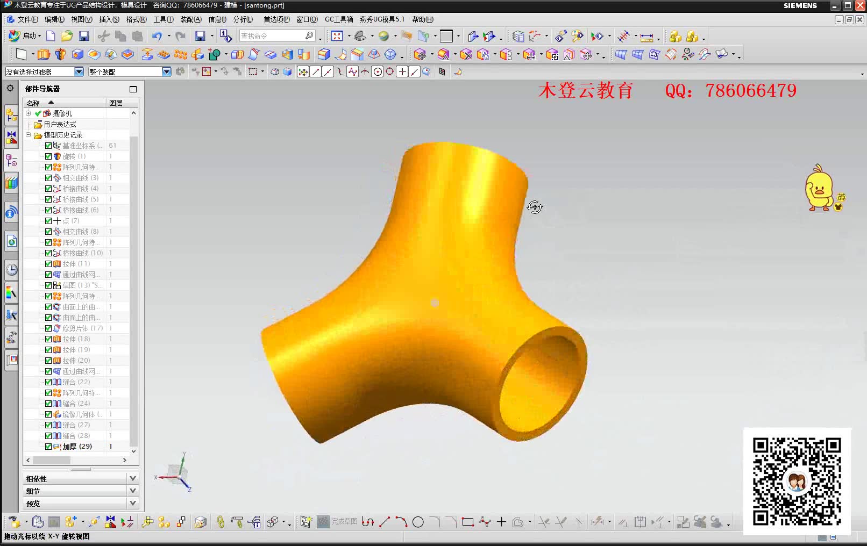The height and width of the screenshot is (546, 867).
Task: Click the Paste clipboard icon
Action: (138, 36)
